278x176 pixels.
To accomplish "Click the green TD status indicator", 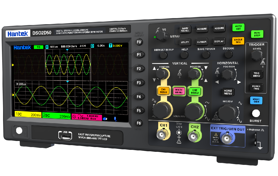I will [x=38, y=47].
